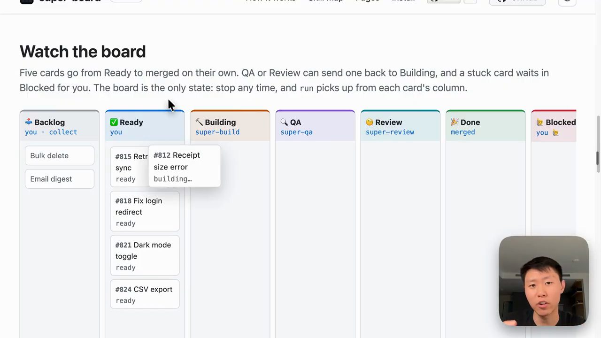
Task: Click the party popper icon beside Done
Action: pyautogui.click(x=455, y=122)
